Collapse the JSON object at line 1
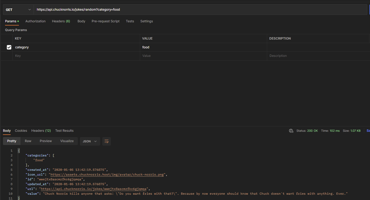Image resolution: width=370 pixels, height=200 pixels. coord(19,150)
